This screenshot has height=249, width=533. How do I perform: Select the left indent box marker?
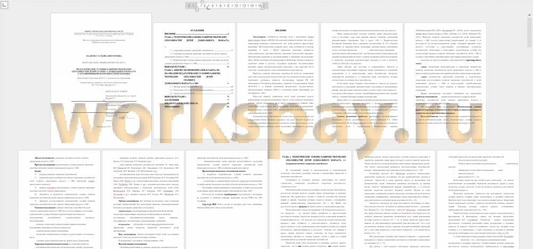[197, 10]
